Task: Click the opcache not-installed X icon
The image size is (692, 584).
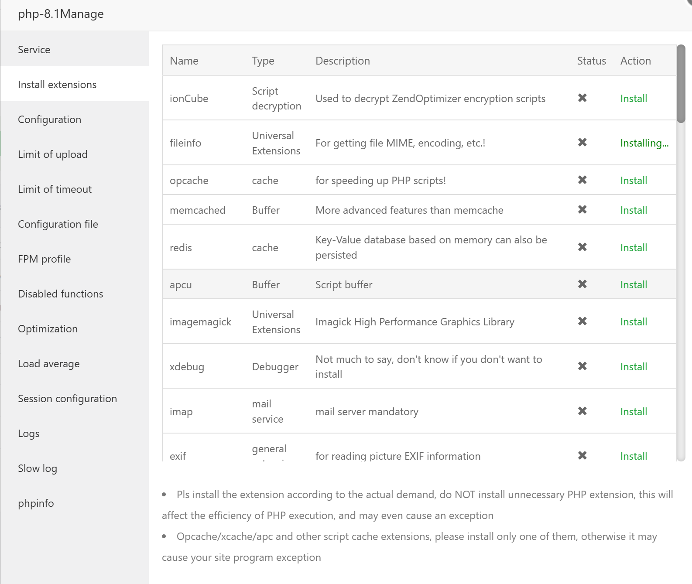Action: pos(582,180)
